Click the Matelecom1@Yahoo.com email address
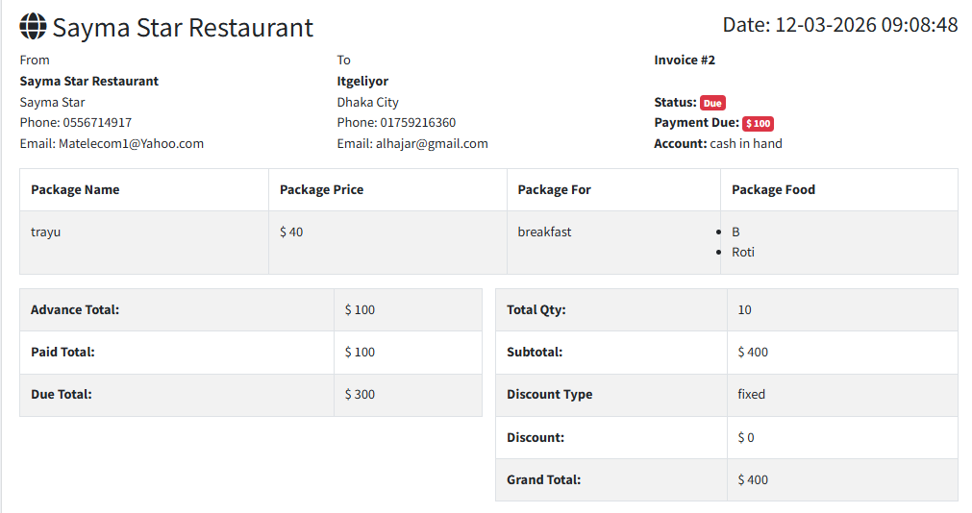 pos(131,143)
